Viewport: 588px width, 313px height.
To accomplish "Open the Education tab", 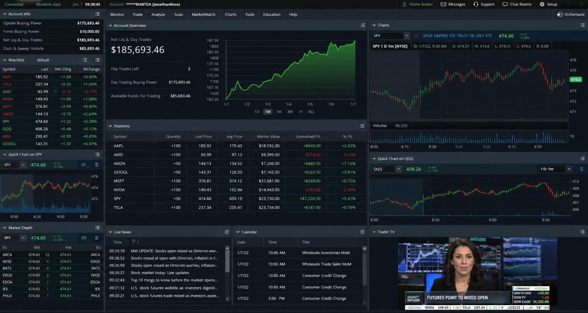I will tap(272, 14).
